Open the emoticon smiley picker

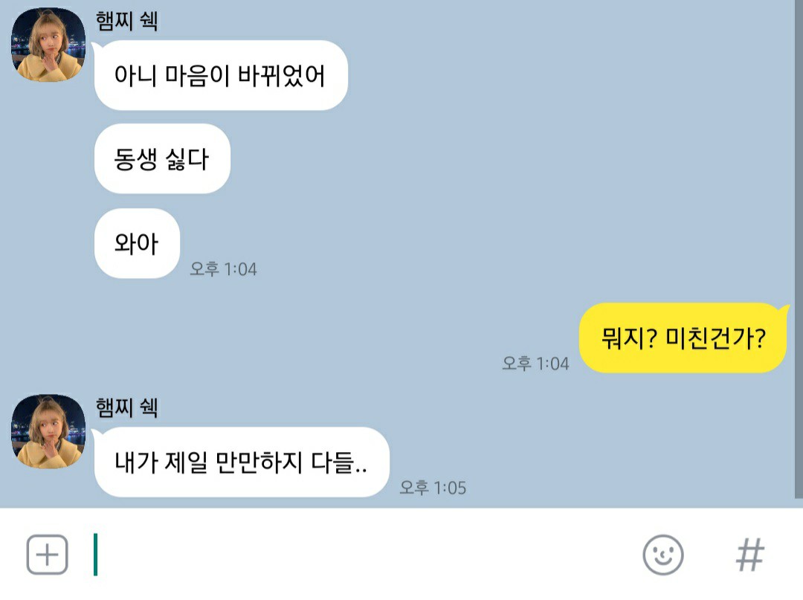(x=662, y=555)
